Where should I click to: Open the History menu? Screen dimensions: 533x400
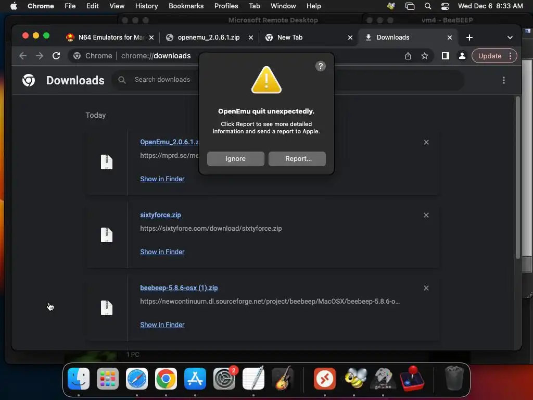click(x=146, y=6)
